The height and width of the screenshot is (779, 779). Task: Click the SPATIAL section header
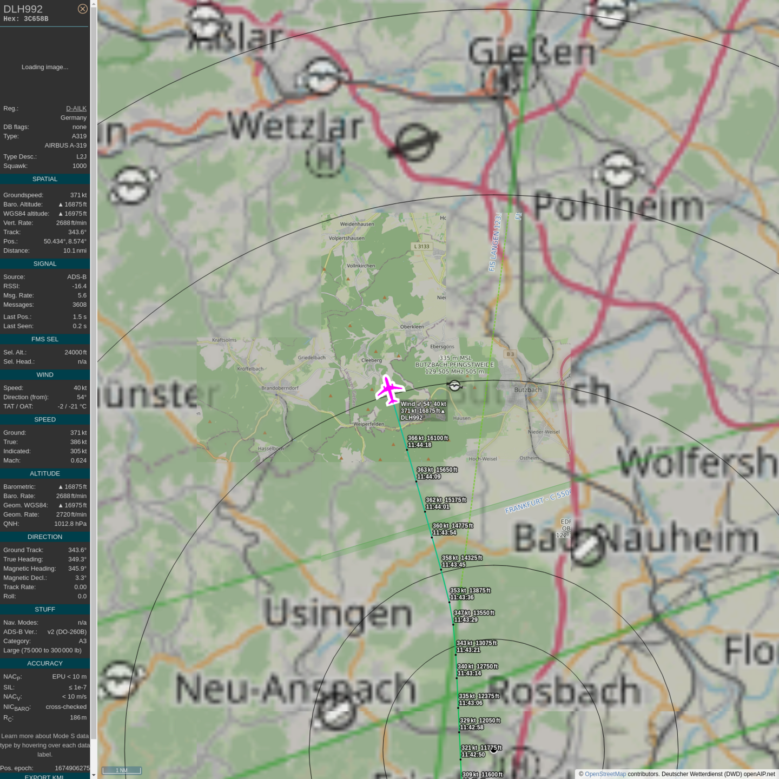pos(45,179)
